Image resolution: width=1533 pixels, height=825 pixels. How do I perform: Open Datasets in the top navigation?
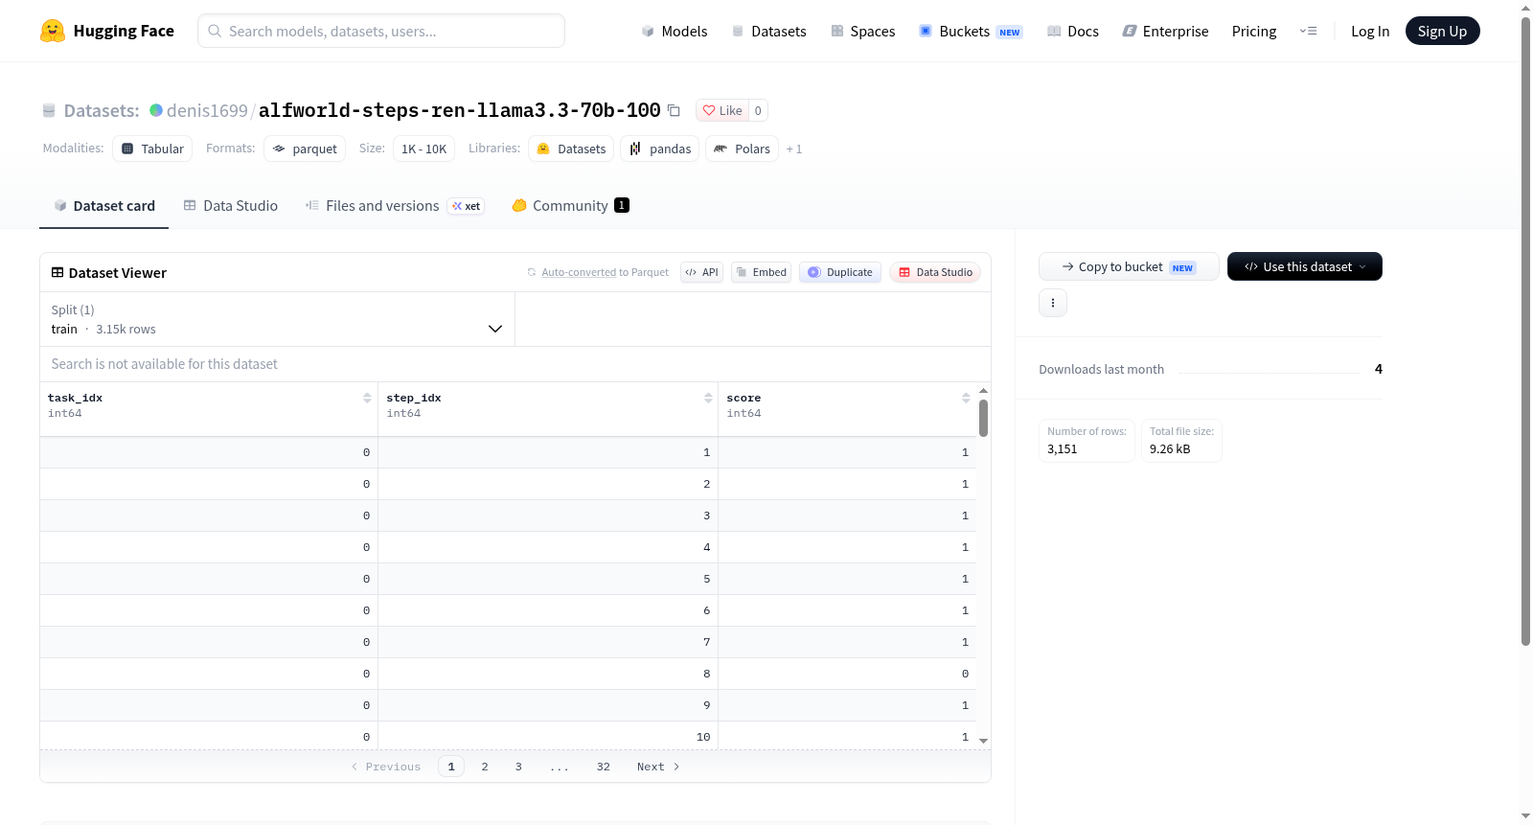pyautogui.click(x=769, y=32)
